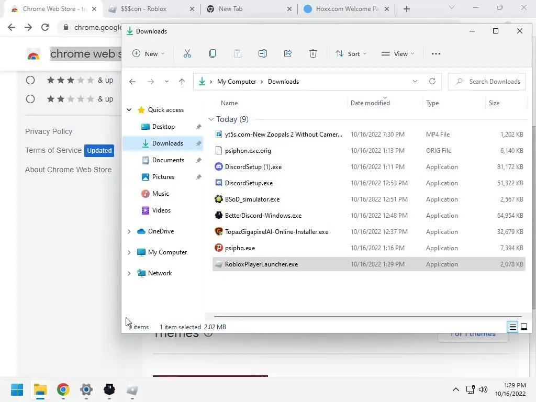Collapse the Today (9) group
Image resolution: width=536 pixels, height=402 pixels.
(x=211, y=119)
